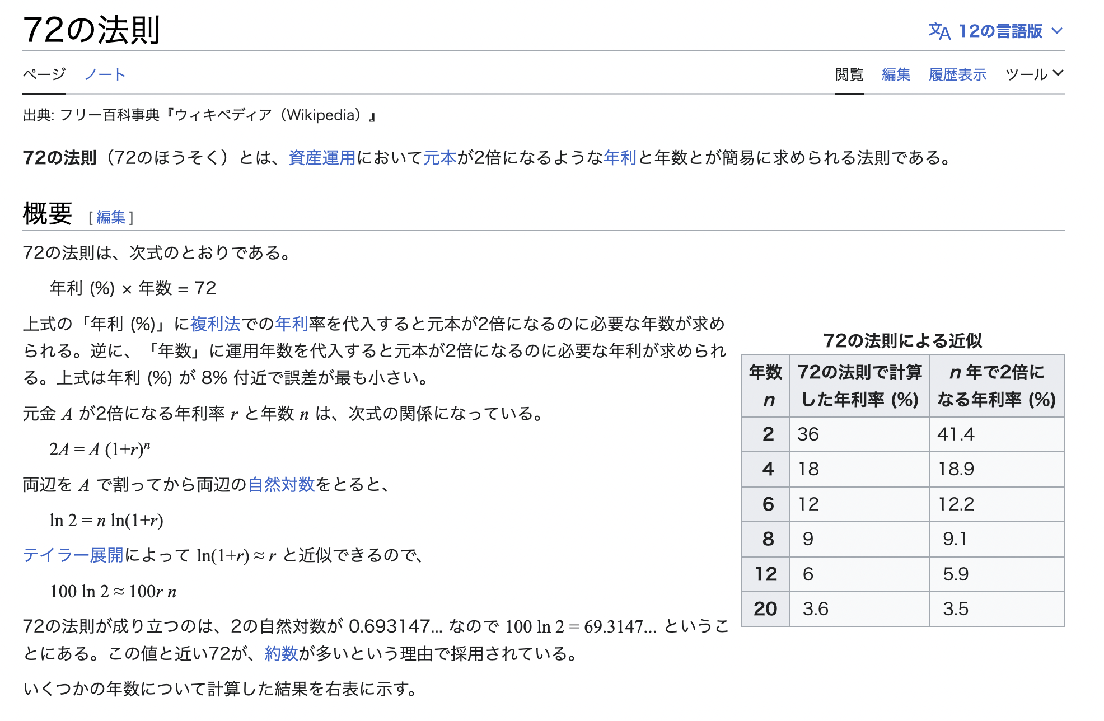Expand the ツール menu
The height and width of the screenshot is (721, 1104).
point(1034,74)
